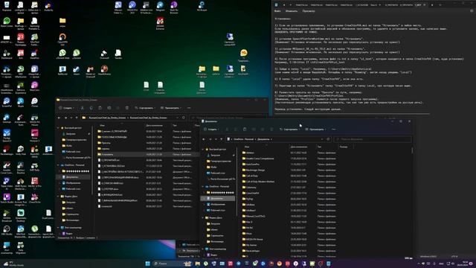
Task: Open Notepad Изменить menu
Action: pyautogui.click(x=292, y=11)
